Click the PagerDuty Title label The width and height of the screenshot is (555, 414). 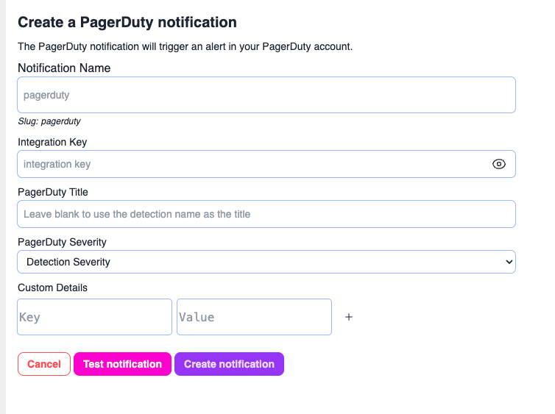click(x=53, y=192)
